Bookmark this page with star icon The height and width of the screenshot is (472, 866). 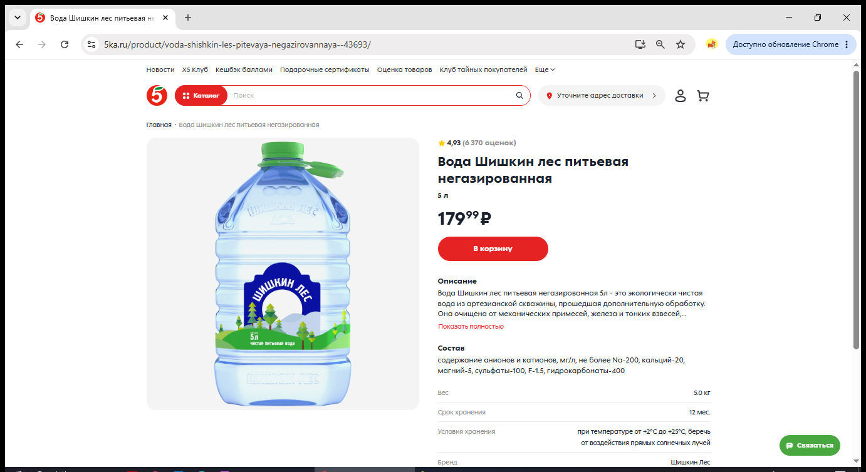click(681, 44)
